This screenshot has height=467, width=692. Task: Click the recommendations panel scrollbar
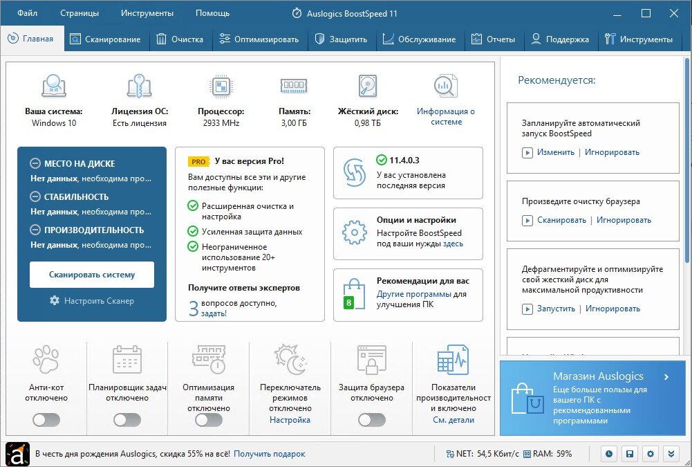click(x=688, y=159)
